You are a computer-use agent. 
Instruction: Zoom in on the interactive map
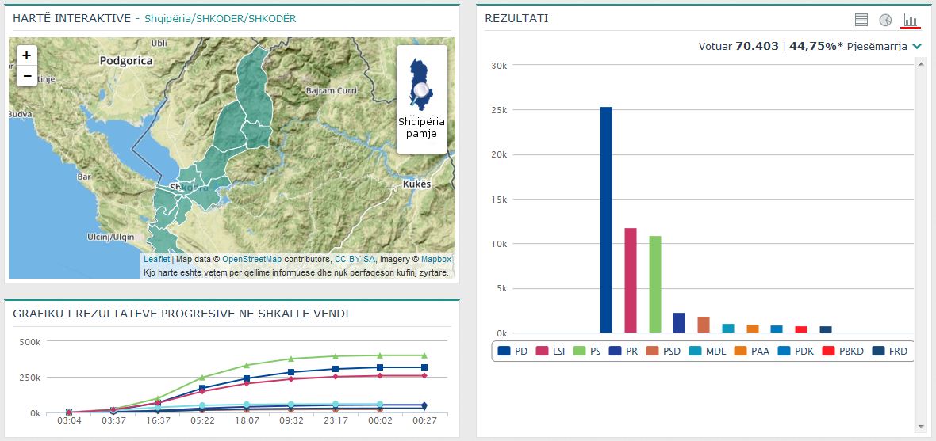tap(27, 55)
